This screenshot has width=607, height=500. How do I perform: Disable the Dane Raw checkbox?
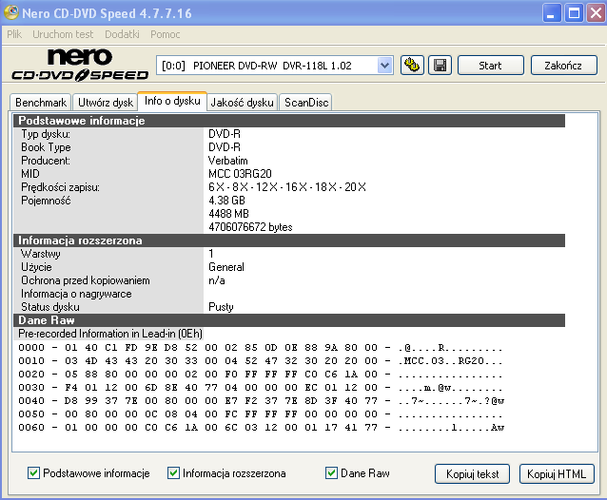331,473
